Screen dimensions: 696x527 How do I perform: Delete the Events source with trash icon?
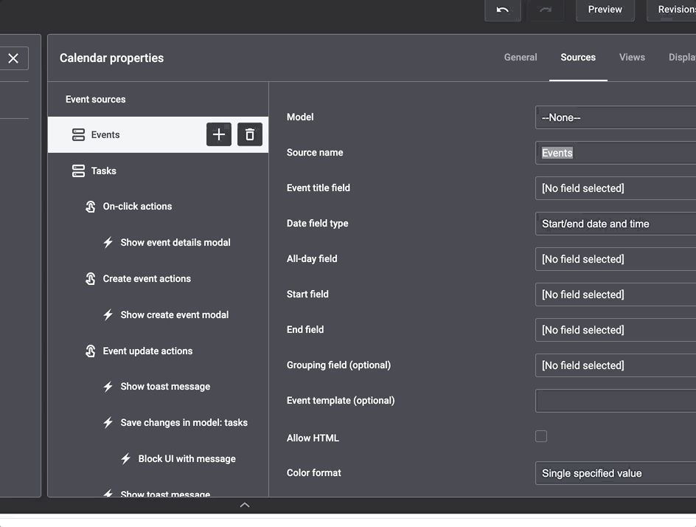coord(250,134)
